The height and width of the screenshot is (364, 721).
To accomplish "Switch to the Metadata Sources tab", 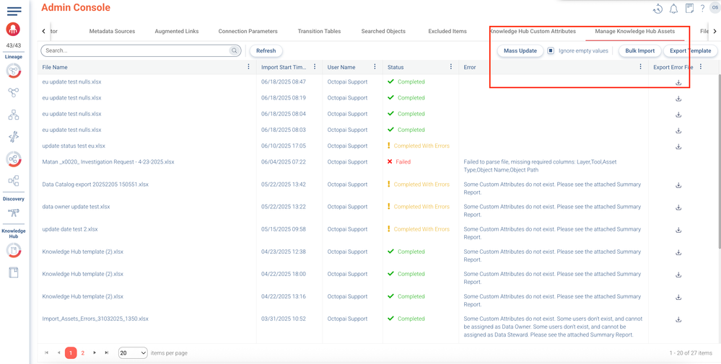I will tap(112, 32).
